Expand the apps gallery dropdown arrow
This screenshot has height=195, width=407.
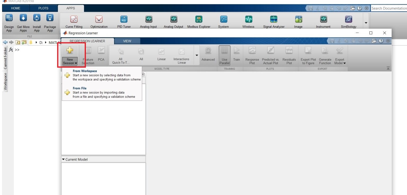(x=366, y=23)
